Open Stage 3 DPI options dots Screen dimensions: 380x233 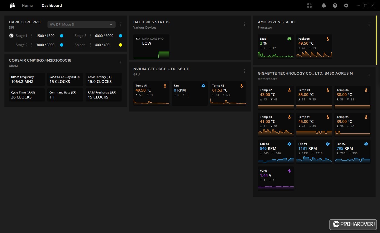coord(91,36)
